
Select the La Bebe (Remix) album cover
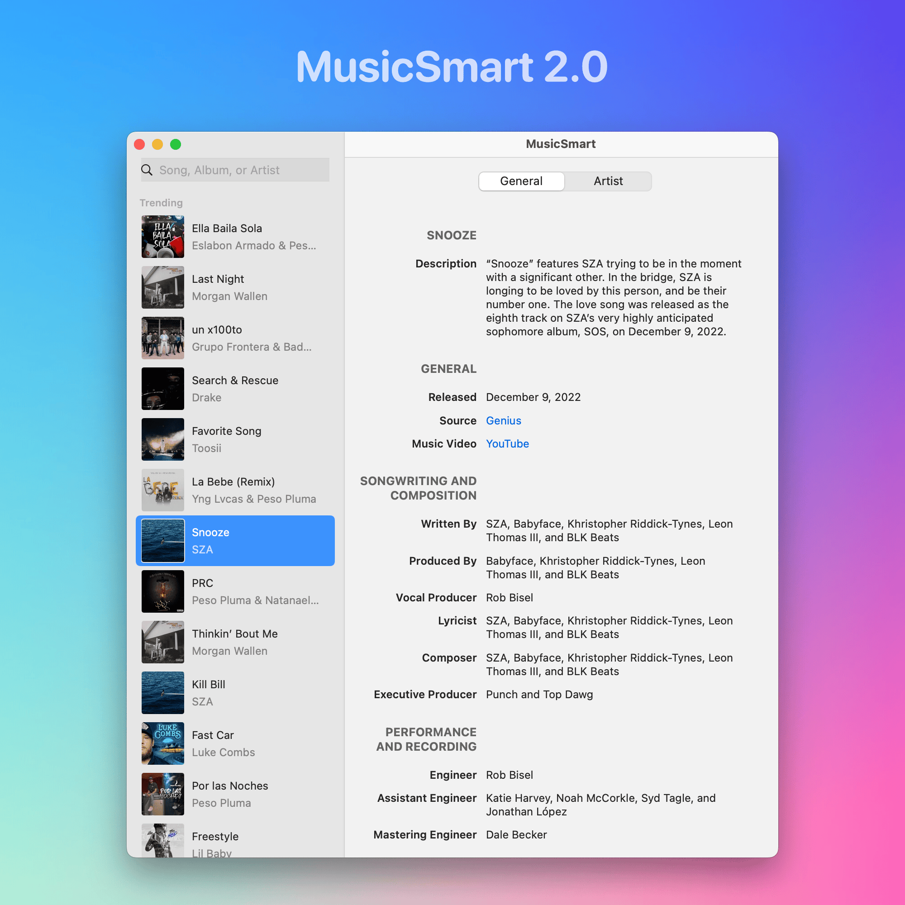coord(163,490)
